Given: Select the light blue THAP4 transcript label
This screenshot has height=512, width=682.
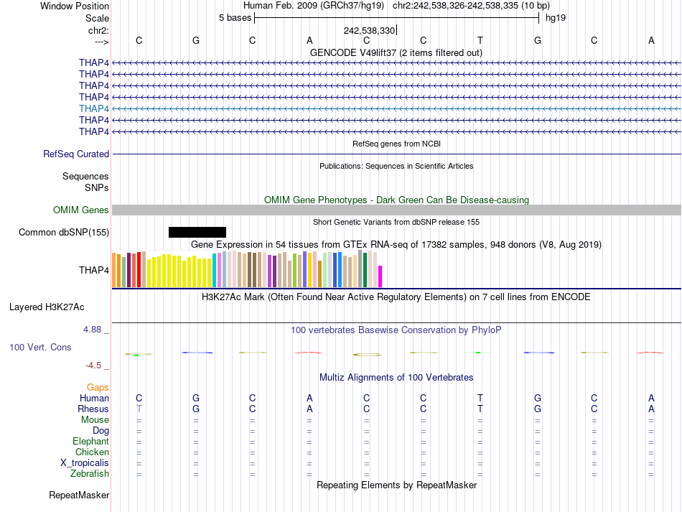Looking at the screenshot, I should (x=93, y=108).
